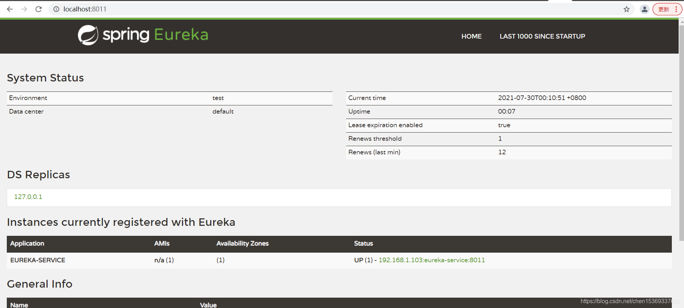View site information icon beside localhost
684x308 pixels.
(x=56, y=9)
